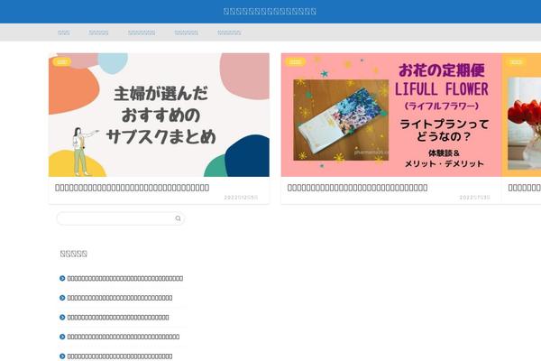The width and height of the screenshot is (541, 361).
Task: Click the 2022 date below the サブスクまとめ card
Action: pos(241,198)
